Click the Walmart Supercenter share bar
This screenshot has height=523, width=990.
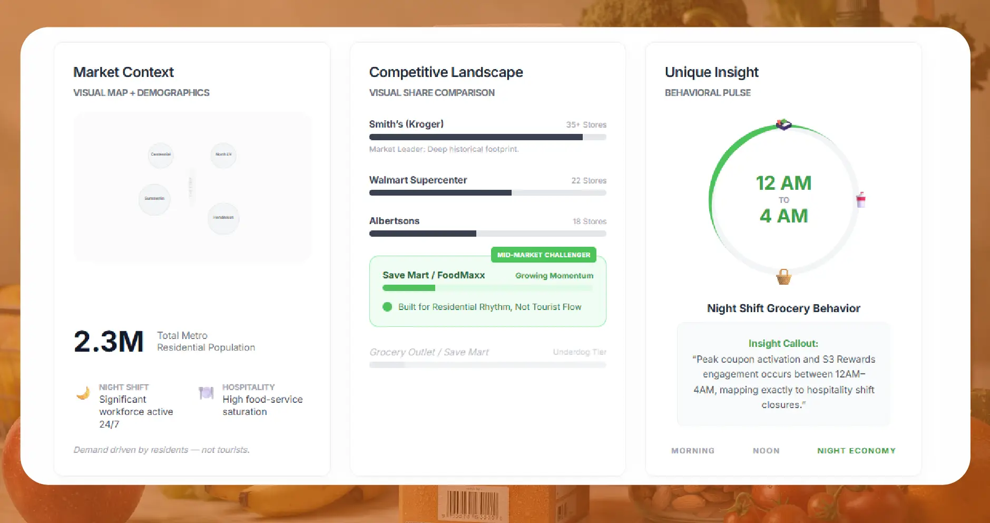point(487,193)
